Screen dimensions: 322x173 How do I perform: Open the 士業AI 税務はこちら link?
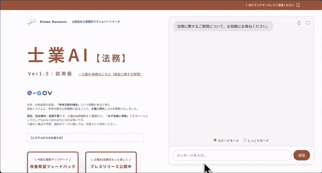coord(110,74)
